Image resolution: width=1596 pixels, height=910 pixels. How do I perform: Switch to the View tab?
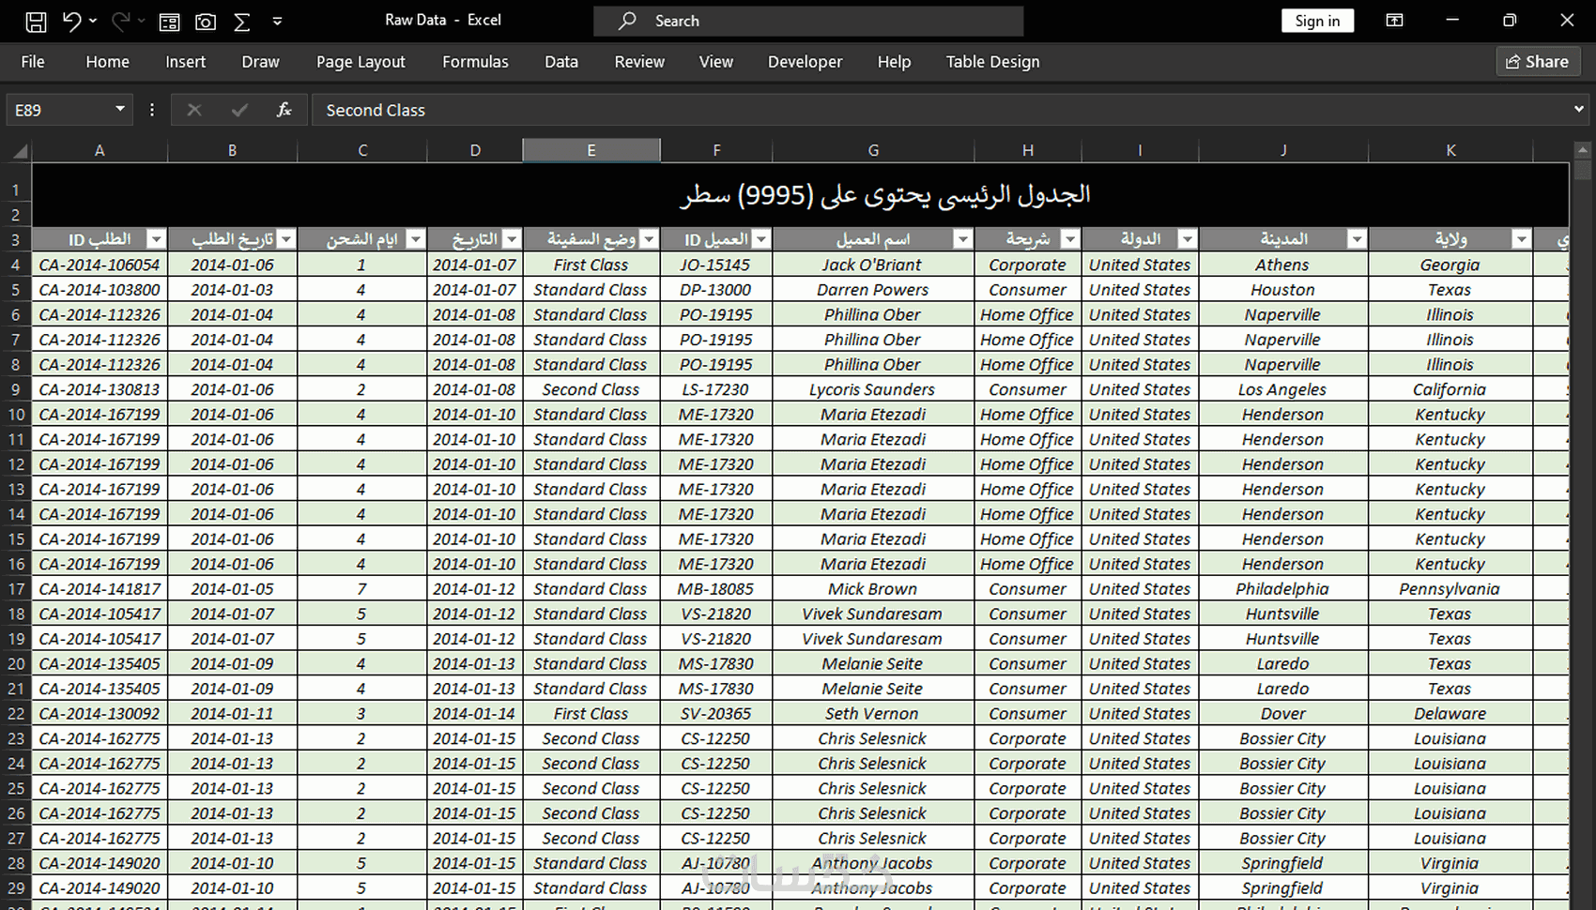pyautogui.click(x=716, y=62)
